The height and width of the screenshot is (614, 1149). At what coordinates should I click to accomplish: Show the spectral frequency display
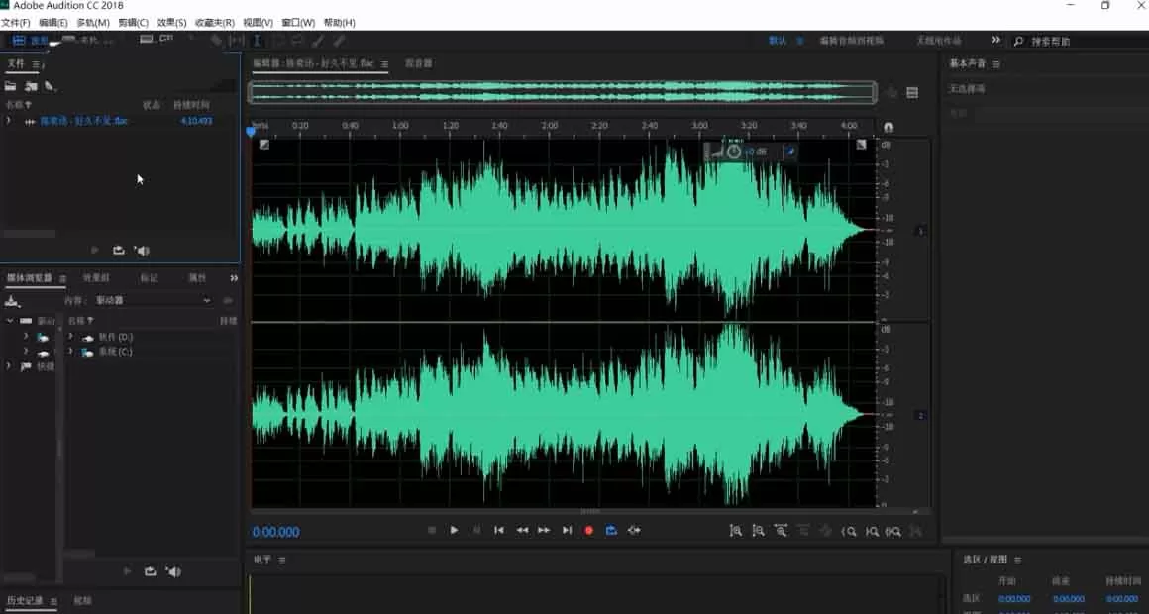click(x=147, y=39)
